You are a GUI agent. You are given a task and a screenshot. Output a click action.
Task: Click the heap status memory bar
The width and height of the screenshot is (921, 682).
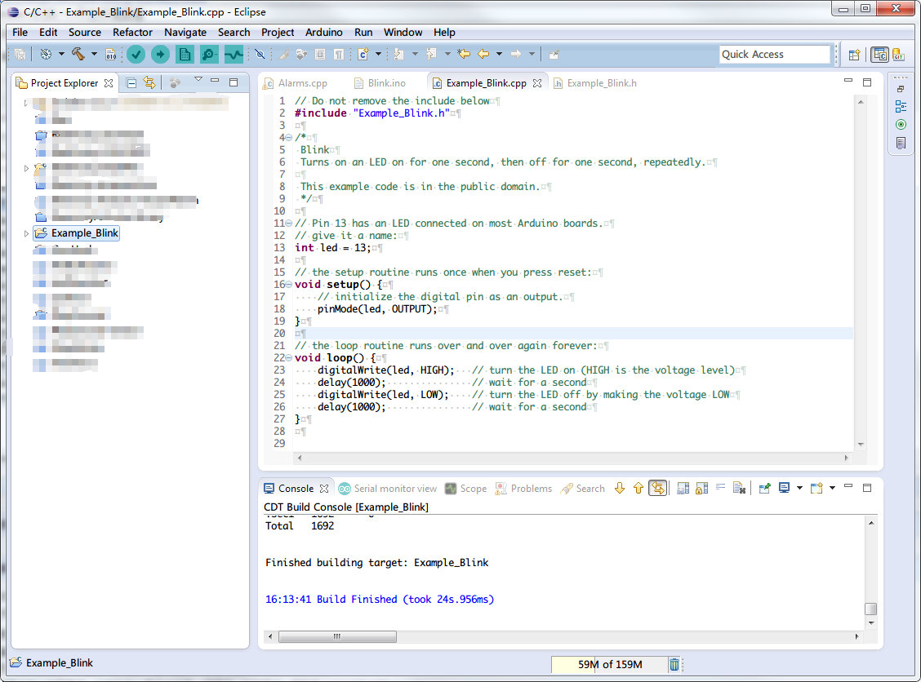609,664
